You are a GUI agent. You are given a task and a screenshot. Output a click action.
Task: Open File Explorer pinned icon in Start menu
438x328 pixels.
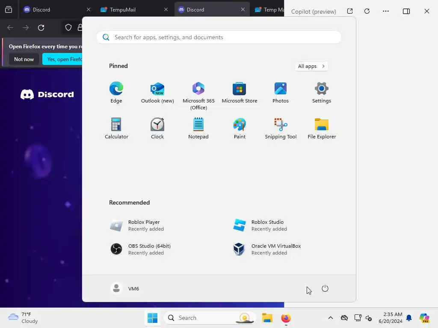click(x=322, y=128)
